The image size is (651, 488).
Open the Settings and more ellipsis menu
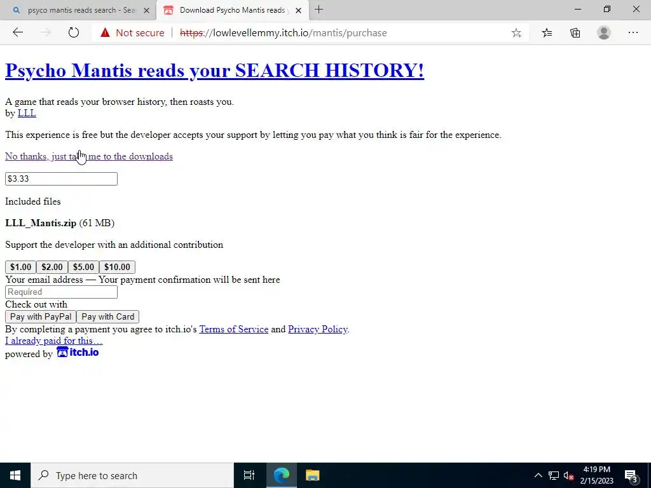(x=633, y=33)
